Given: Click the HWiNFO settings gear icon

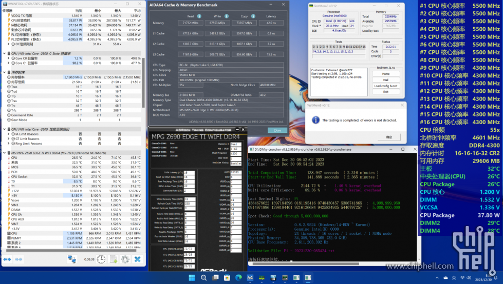Looking at the screenshot, I should (x=125, y=259).
